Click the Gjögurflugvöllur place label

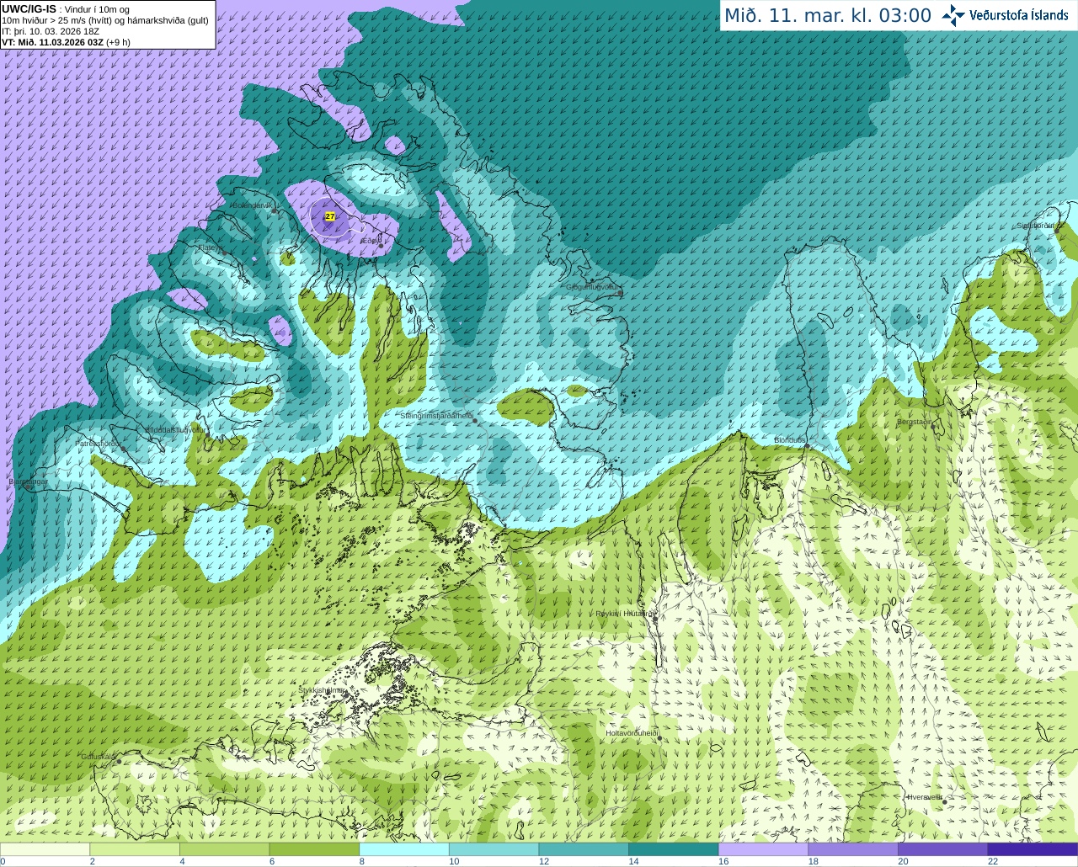593,287
